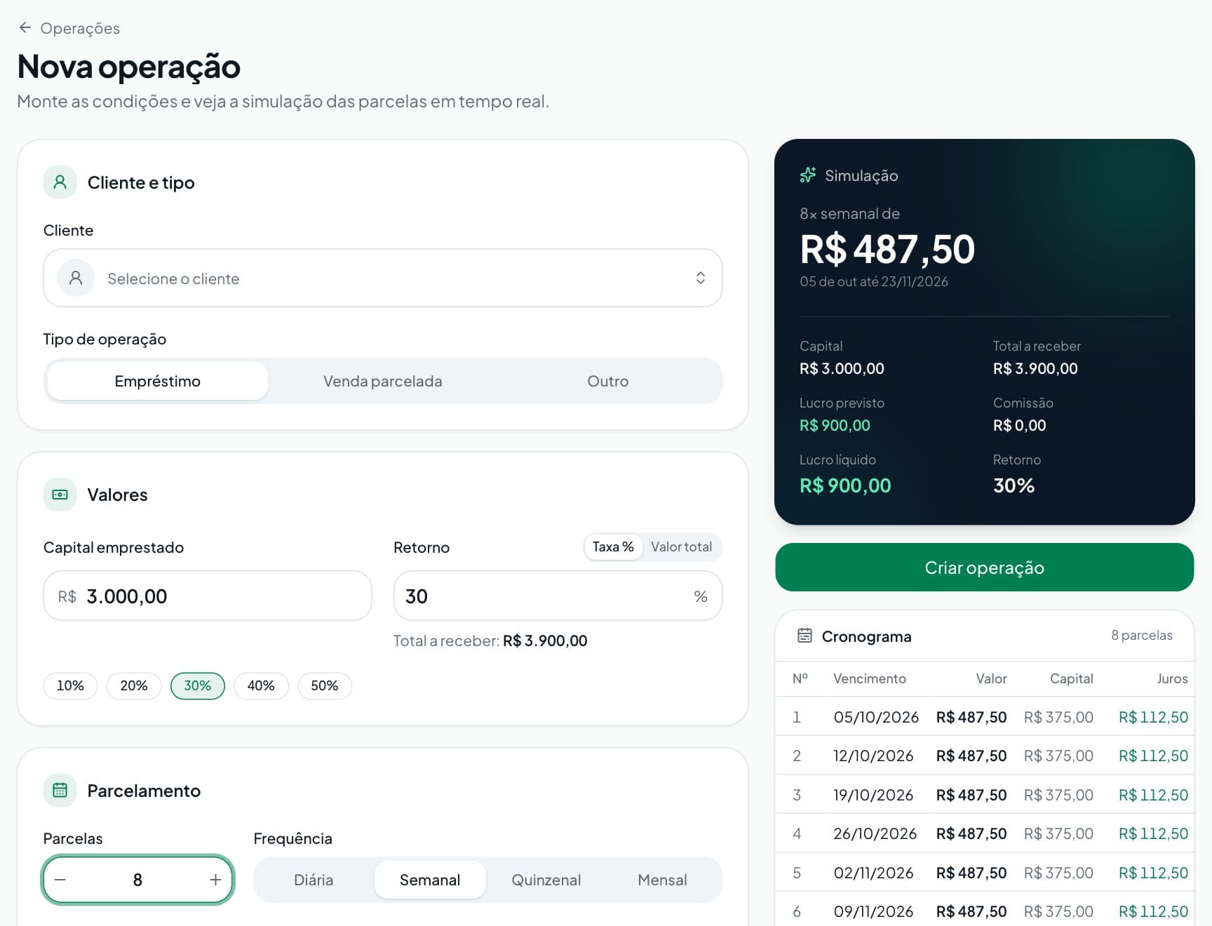Click Total a receber text under Retorno field
Screen dimensions: 1212x926
[490, 640]
